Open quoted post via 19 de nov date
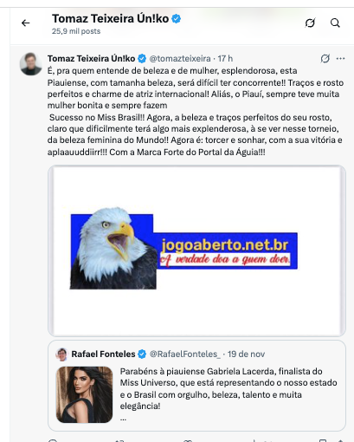The width and height of the screenshot is (354, 442). point(246,354)
